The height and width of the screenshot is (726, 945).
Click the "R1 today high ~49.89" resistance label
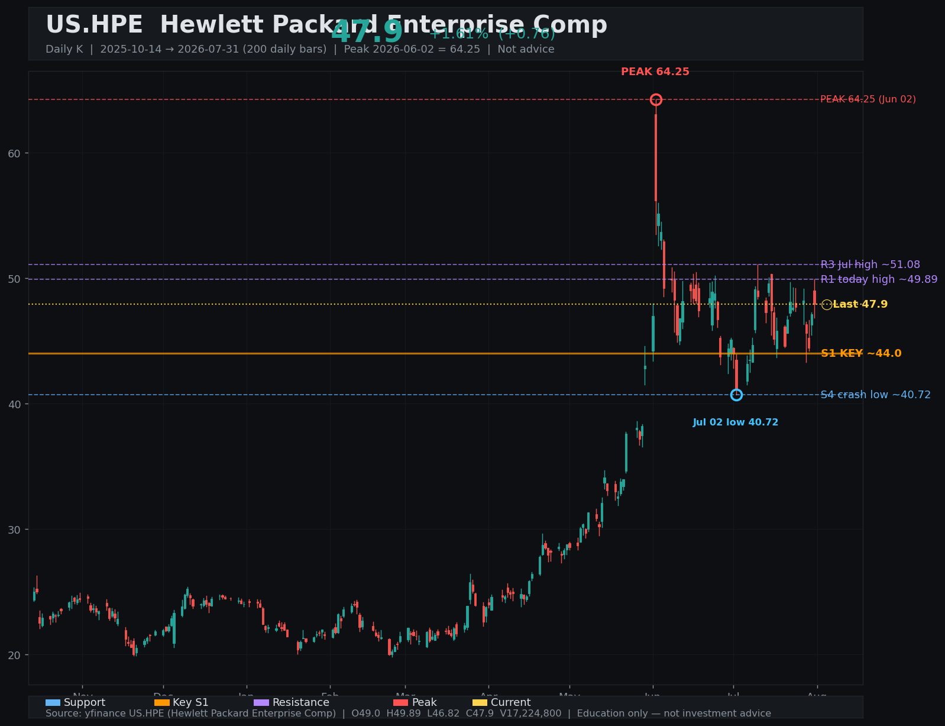pyautogui.click(x=879, y=279)
